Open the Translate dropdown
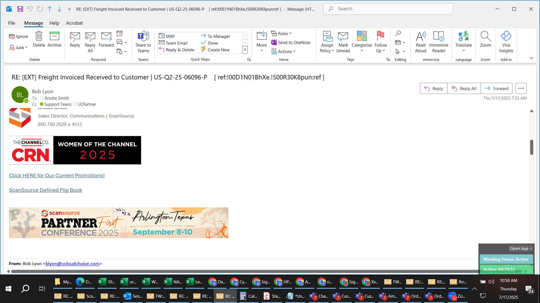The image size is (540, 303). click(463, 42)
